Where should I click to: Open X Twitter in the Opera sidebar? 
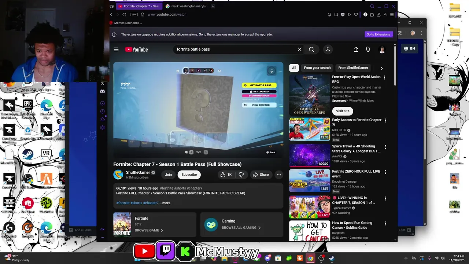coord(103,84)
